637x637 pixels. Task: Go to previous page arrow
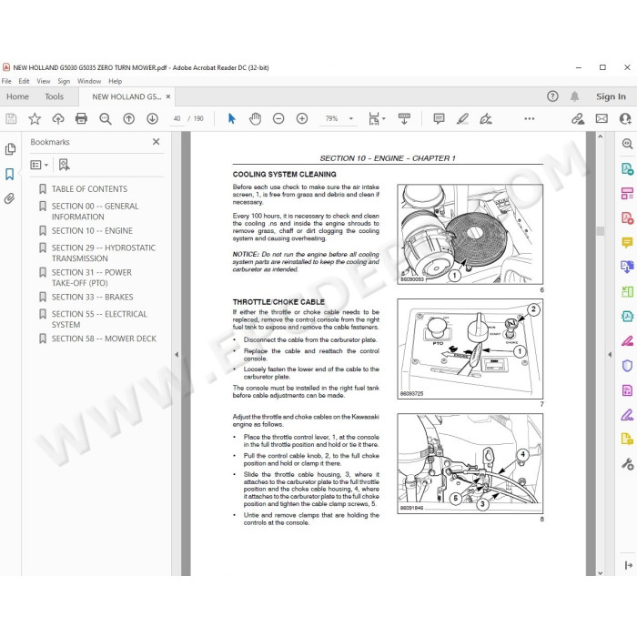click(129, 118)
